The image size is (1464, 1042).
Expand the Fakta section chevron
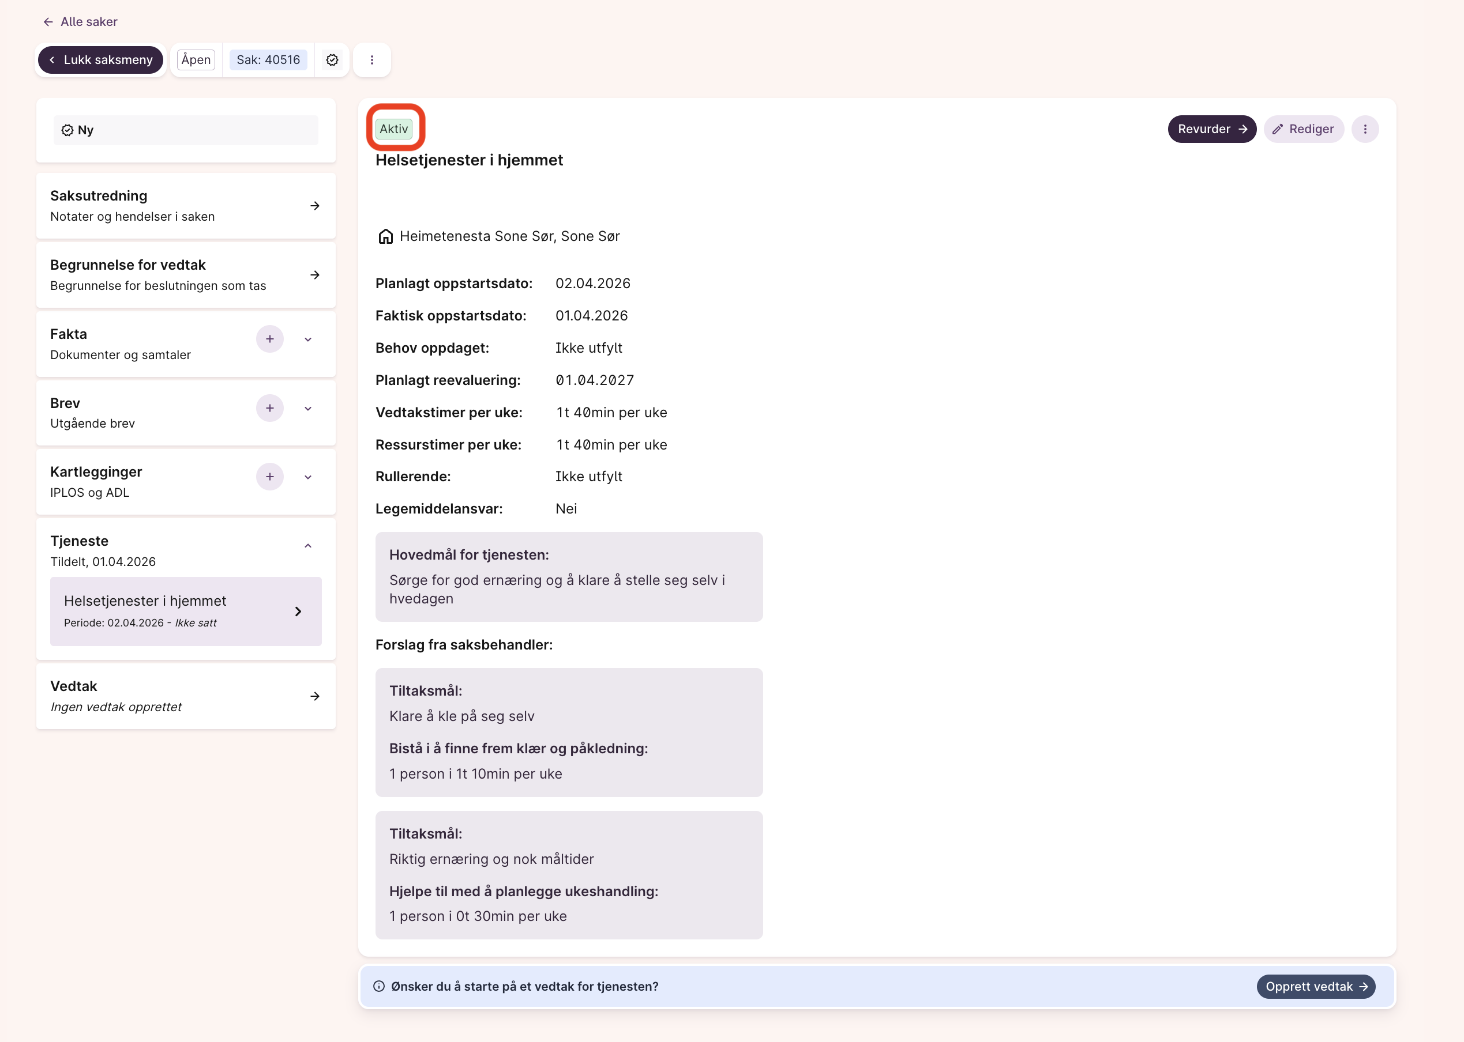308,339
